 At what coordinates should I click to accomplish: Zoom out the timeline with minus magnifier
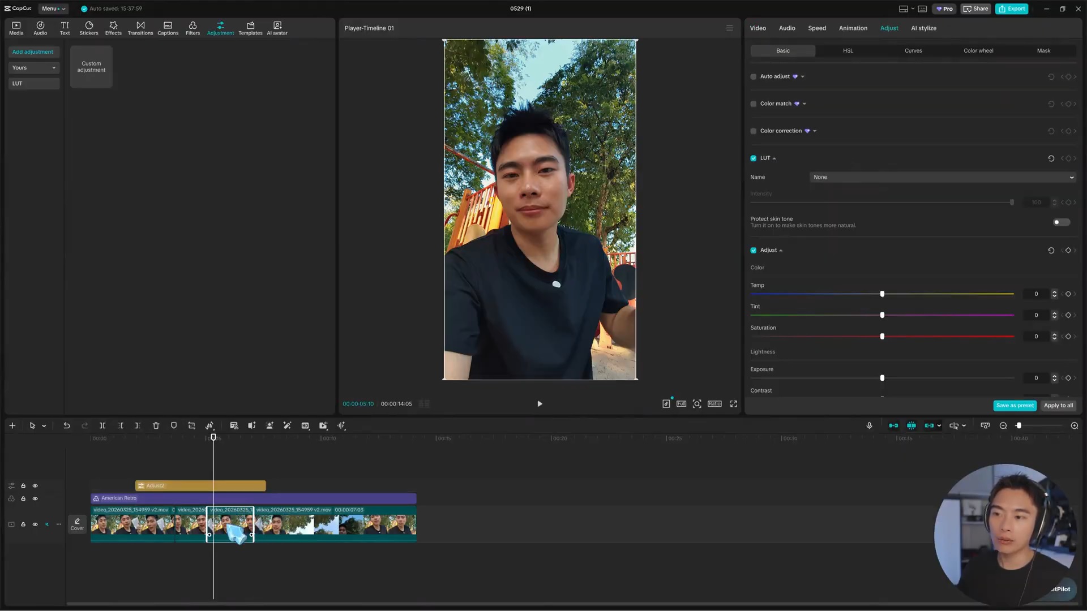click(1003, 425)
